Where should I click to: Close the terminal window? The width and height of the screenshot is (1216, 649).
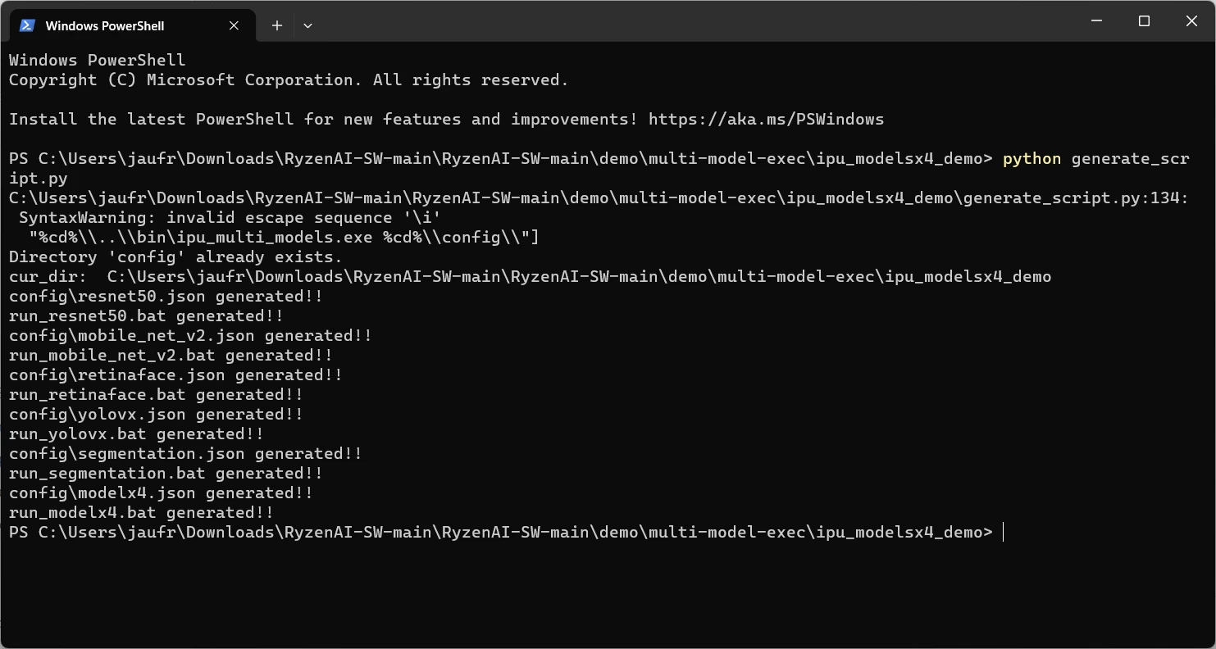pos(1191,21)
